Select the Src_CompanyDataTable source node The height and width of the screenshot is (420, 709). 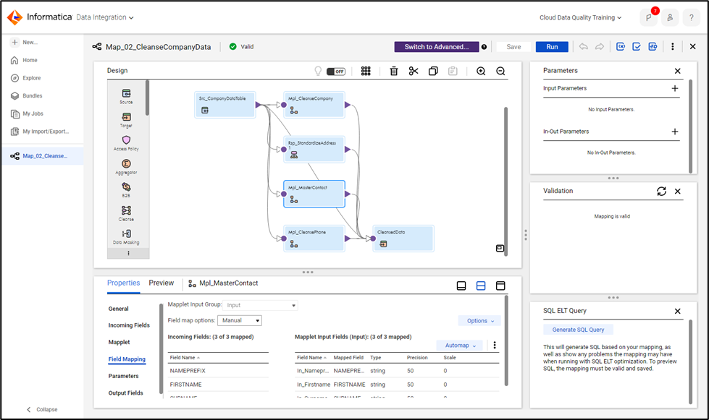point(225,105)
